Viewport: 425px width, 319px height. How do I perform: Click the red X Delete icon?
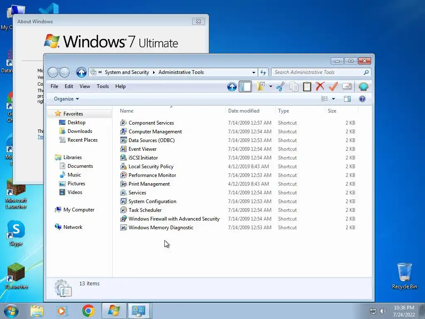(x=320, y=86)
